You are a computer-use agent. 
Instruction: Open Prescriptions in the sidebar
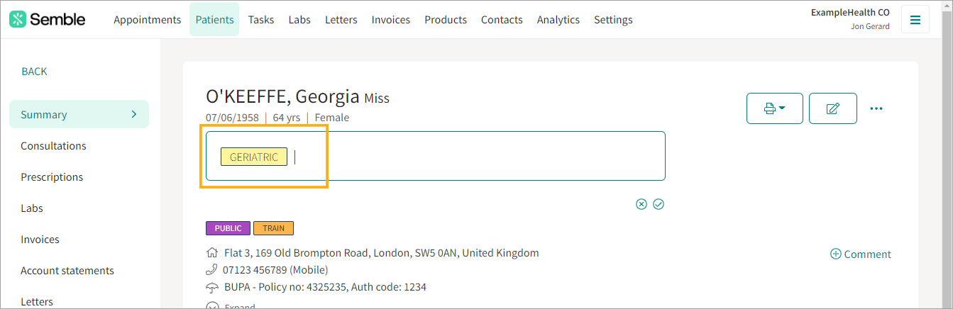click(x=52, y=176)
